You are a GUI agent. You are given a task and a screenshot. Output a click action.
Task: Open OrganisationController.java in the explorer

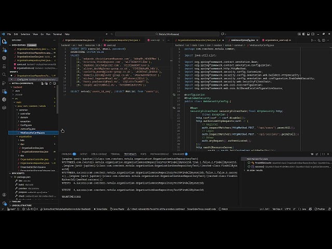34,159
